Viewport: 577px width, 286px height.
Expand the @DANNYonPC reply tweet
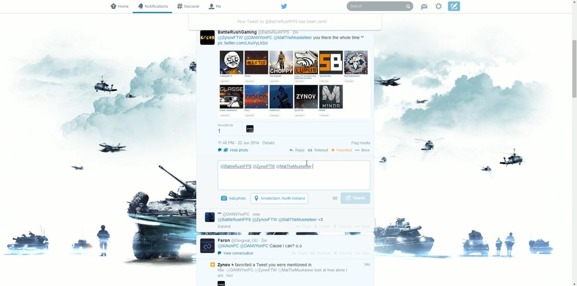coord(224,226)
